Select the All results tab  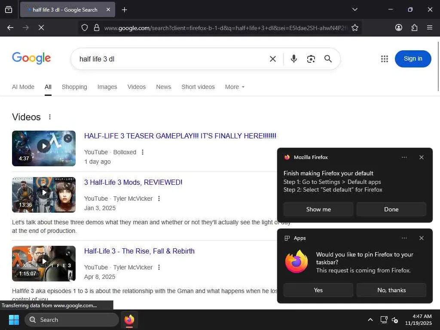[x=48, y=87]
